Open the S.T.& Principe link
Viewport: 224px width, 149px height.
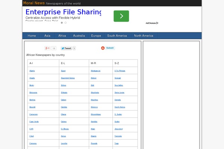pyautogui.click(x=120, y=71)
